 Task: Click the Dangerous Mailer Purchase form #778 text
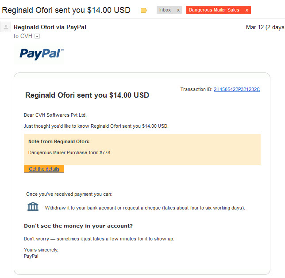click(69, 152)
